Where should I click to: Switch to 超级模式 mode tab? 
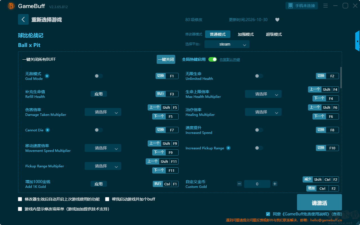click(274, 34)
